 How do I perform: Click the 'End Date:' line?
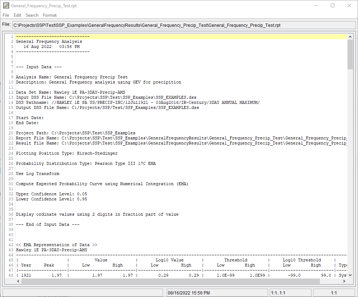[27, 123]
